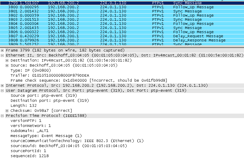Collapse the Ethernet II section
This screenshot has height=158, width=244.
click(2, 55)
